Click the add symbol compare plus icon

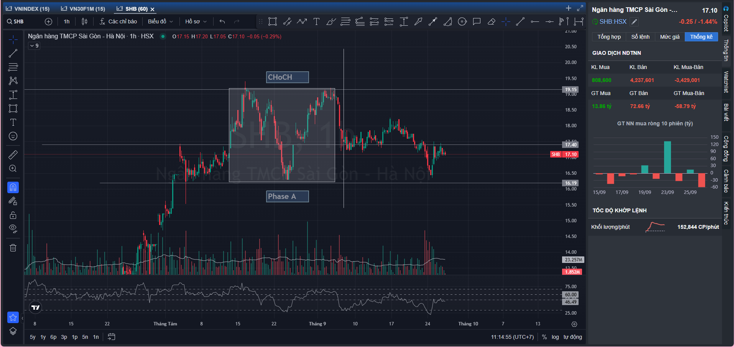pos(48,21)
